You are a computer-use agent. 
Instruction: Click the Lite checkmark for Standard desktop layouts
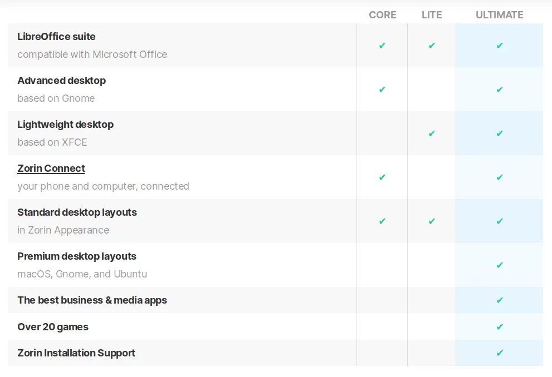click(x=432, y=221)
